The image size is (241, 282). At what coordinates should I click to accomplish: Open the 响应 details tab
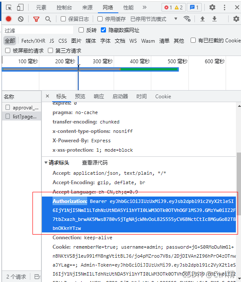[x=99, y=97]
